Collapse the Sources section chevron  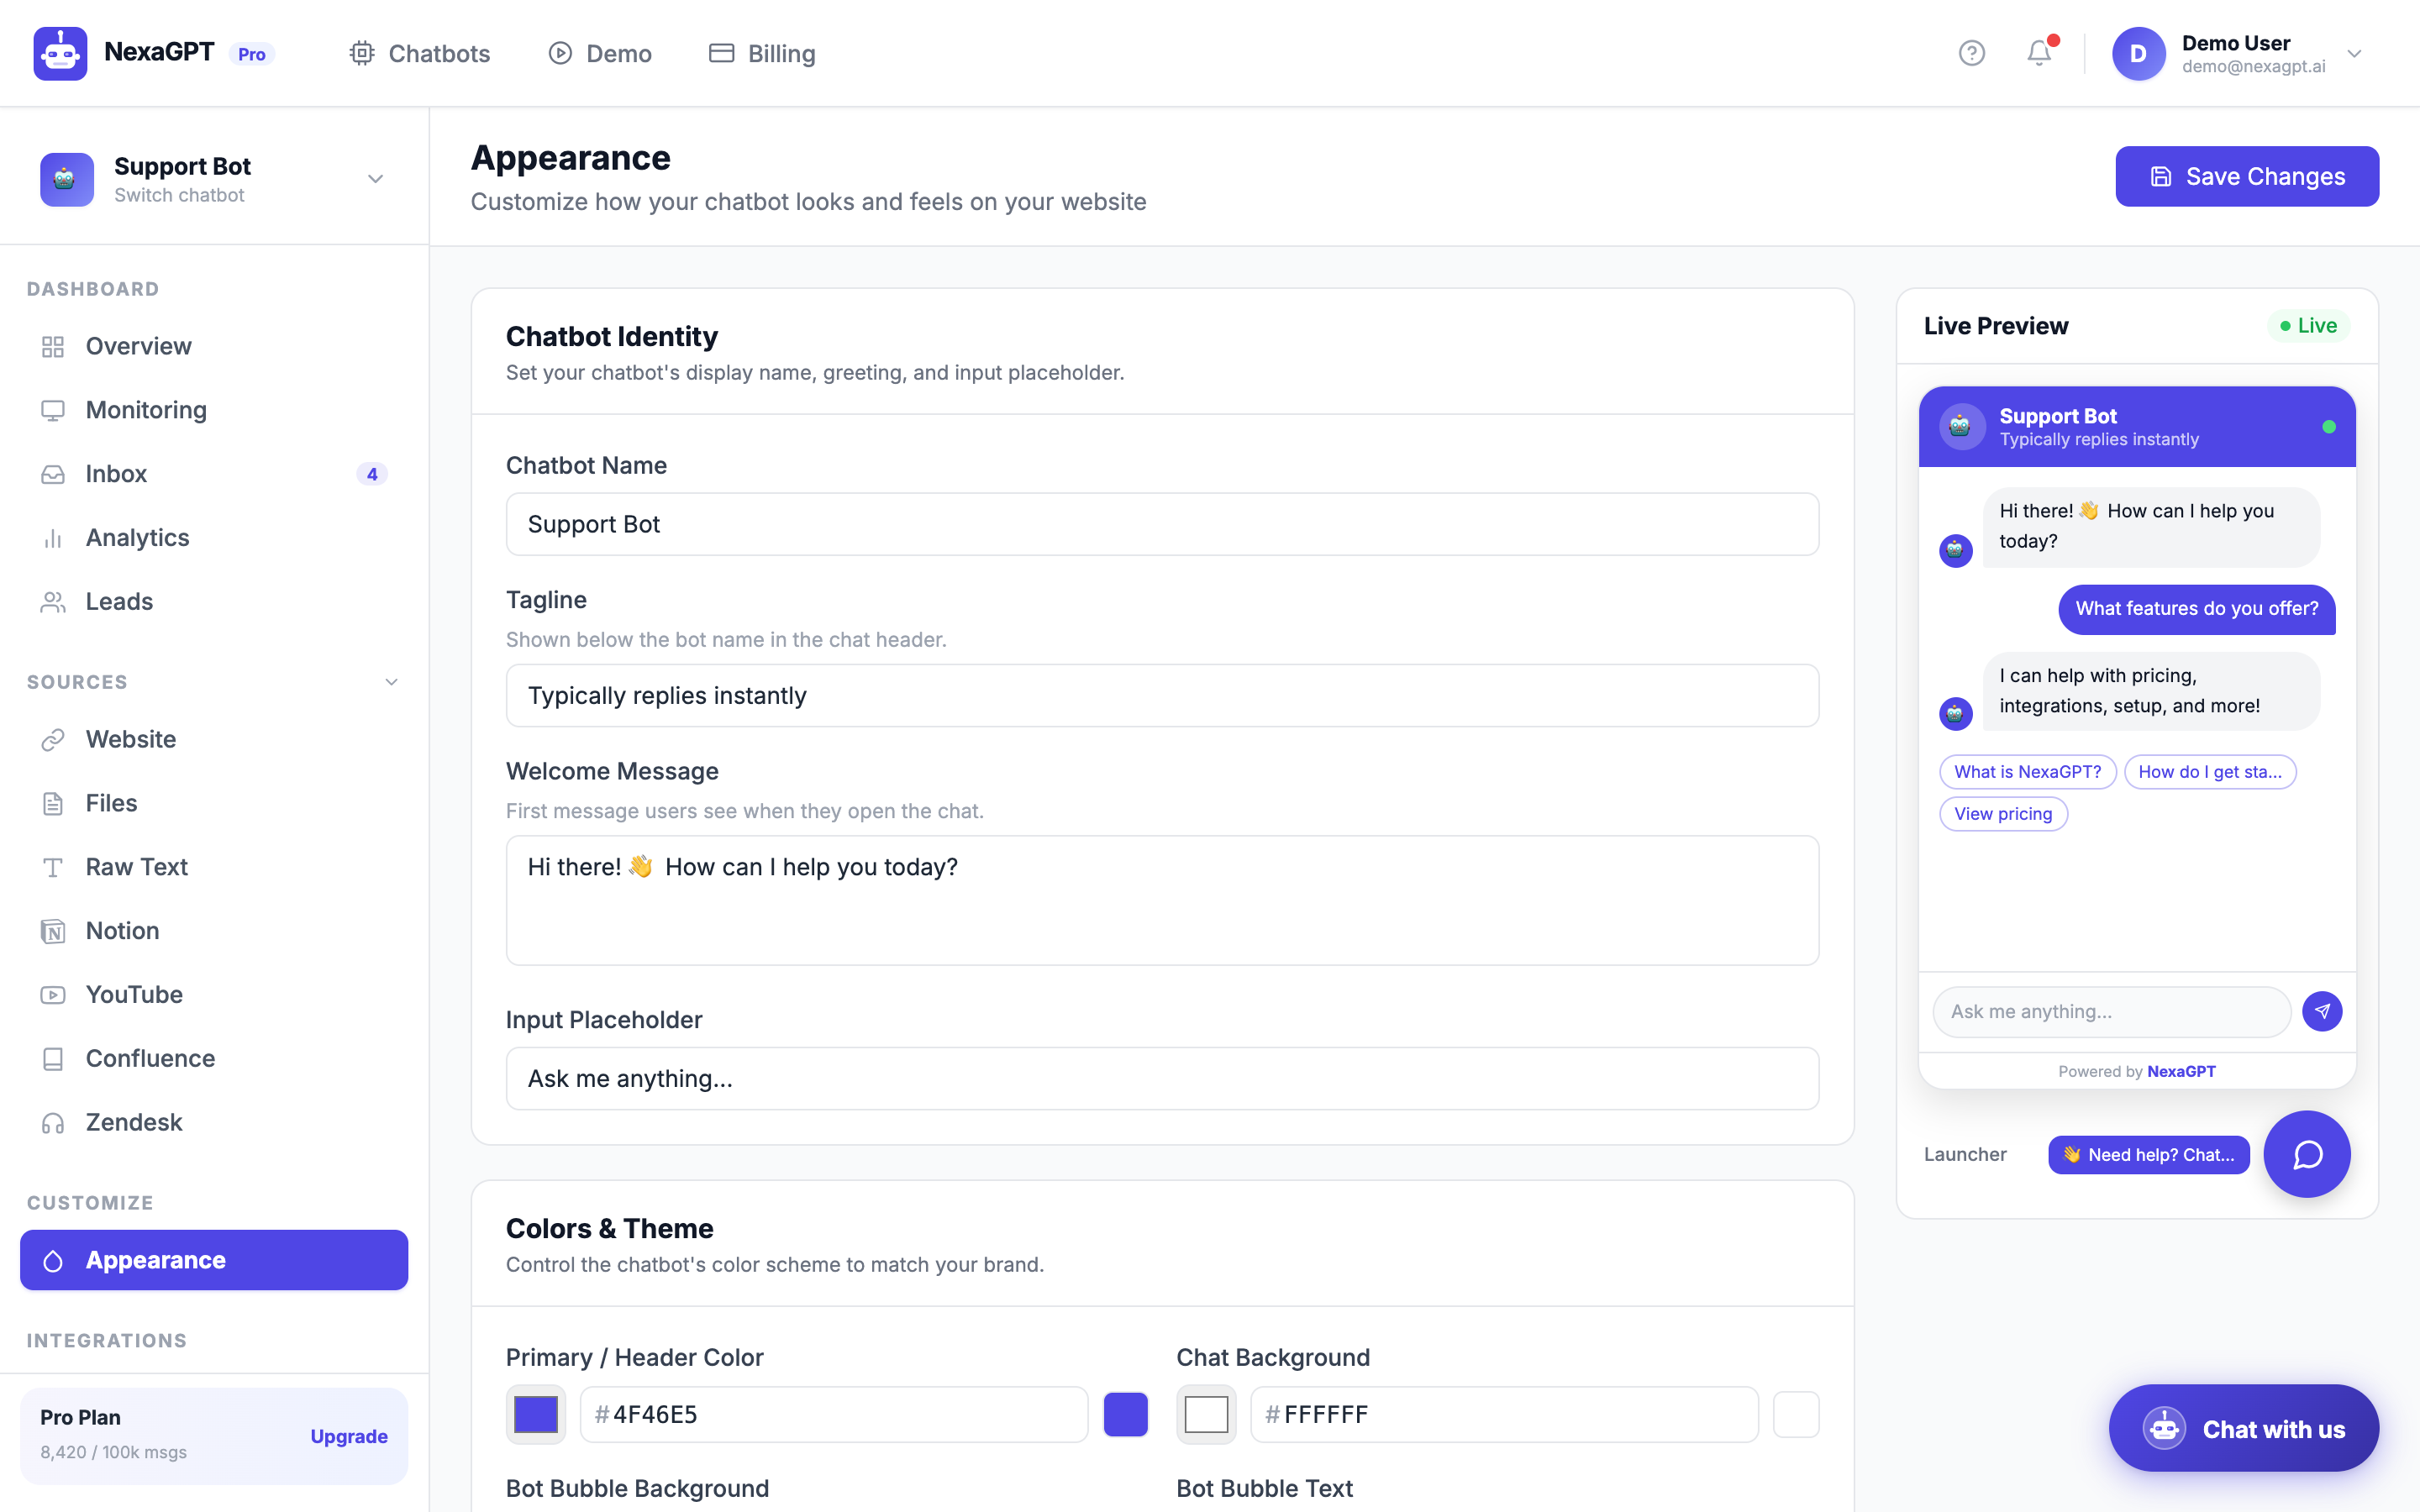(x=392, y=682)
